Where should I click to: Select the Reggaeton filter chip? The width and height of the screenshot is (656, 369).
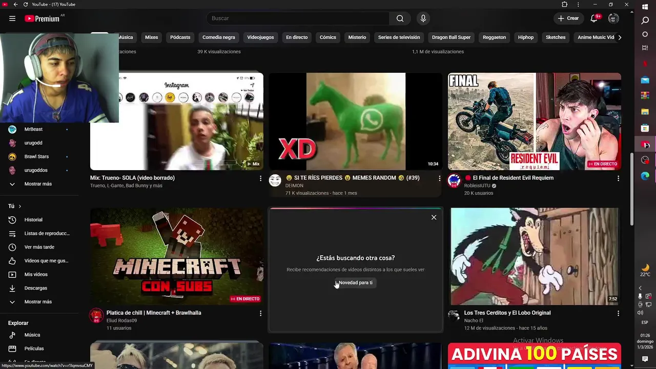494,37
